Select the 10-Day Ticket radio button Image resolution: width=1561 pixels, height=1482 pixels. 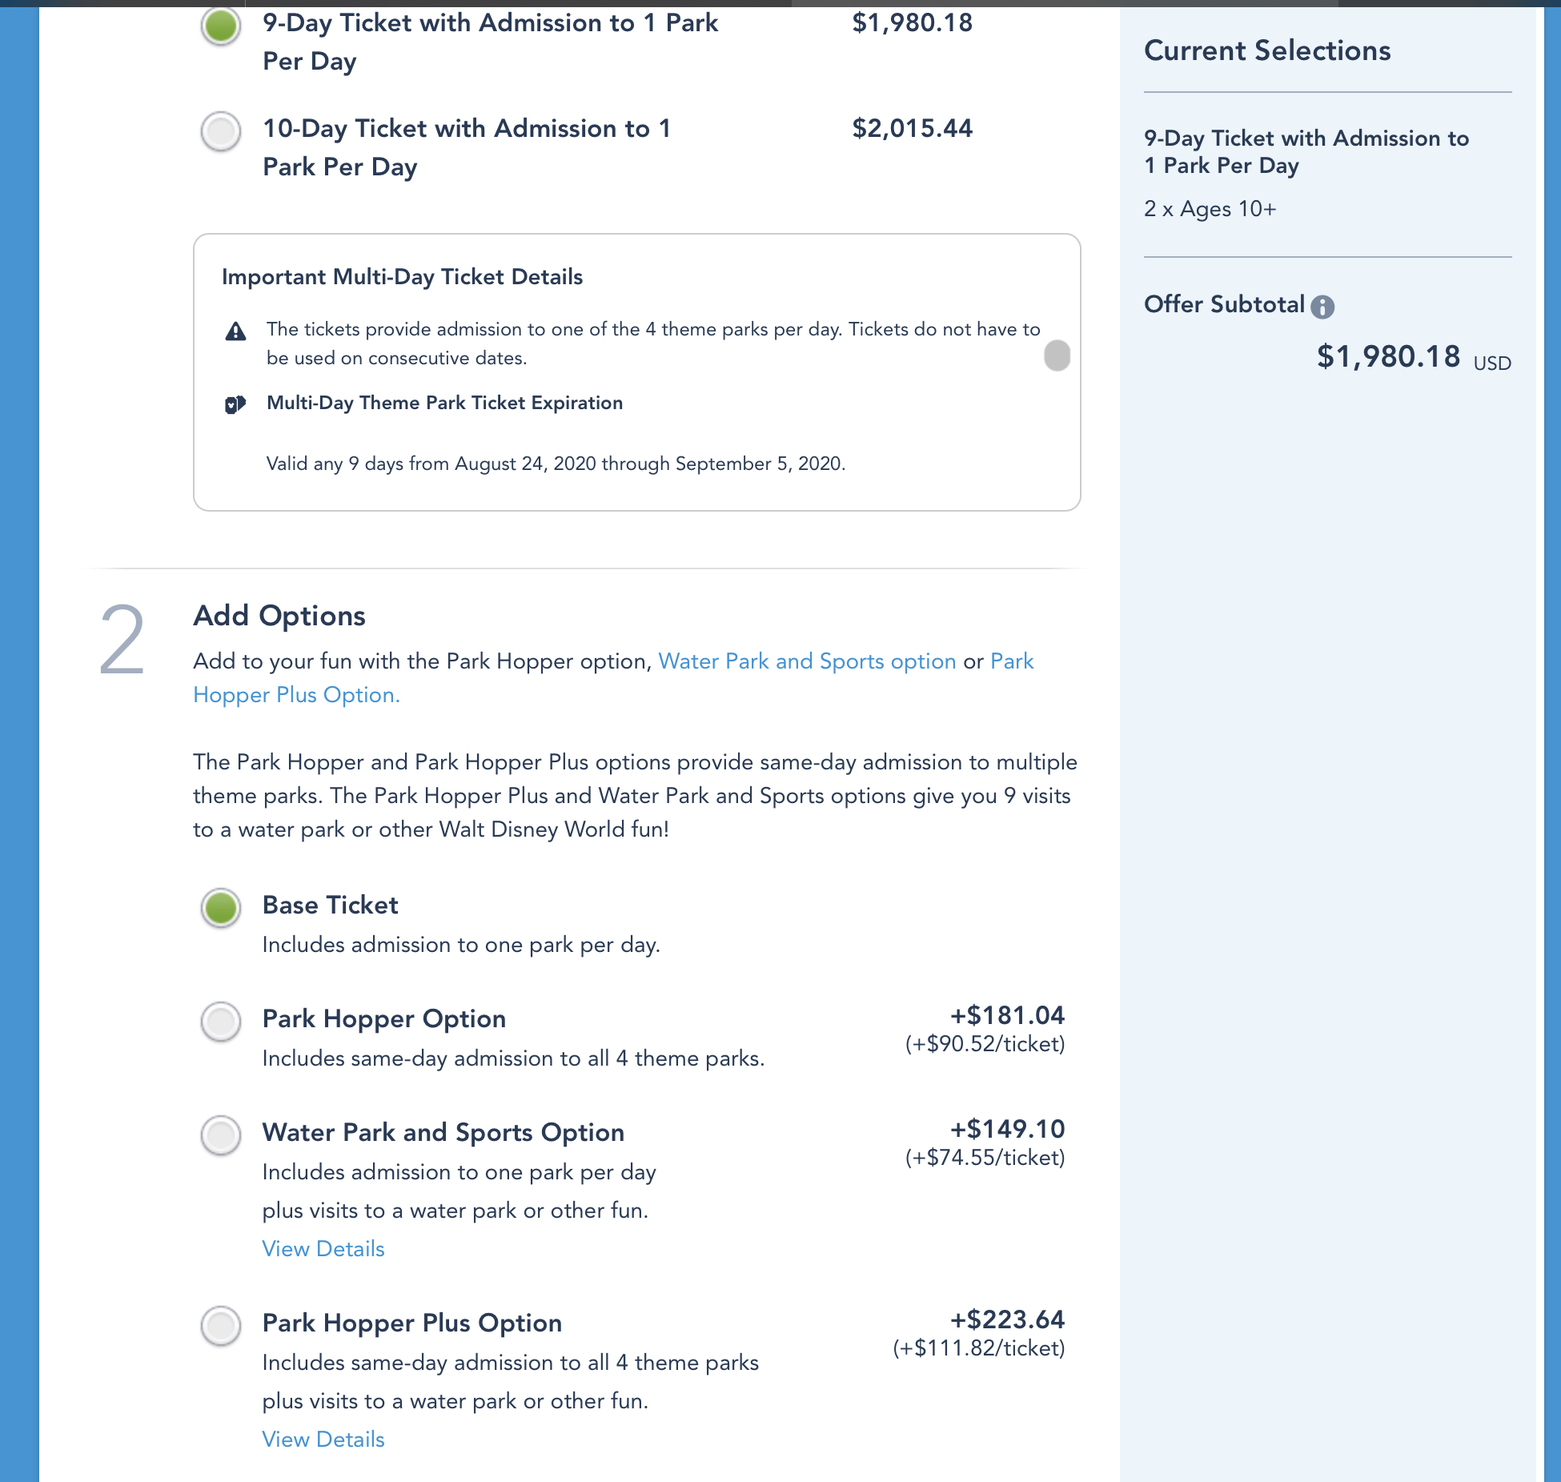[221, 131]
